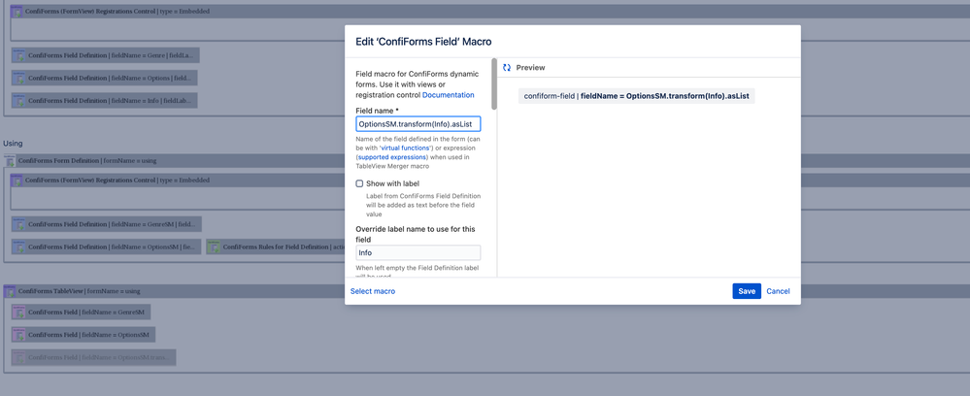Viewport: 970px width, 396px height.
Task: Select the Info field definition macro icon
Action: (17, 100)
